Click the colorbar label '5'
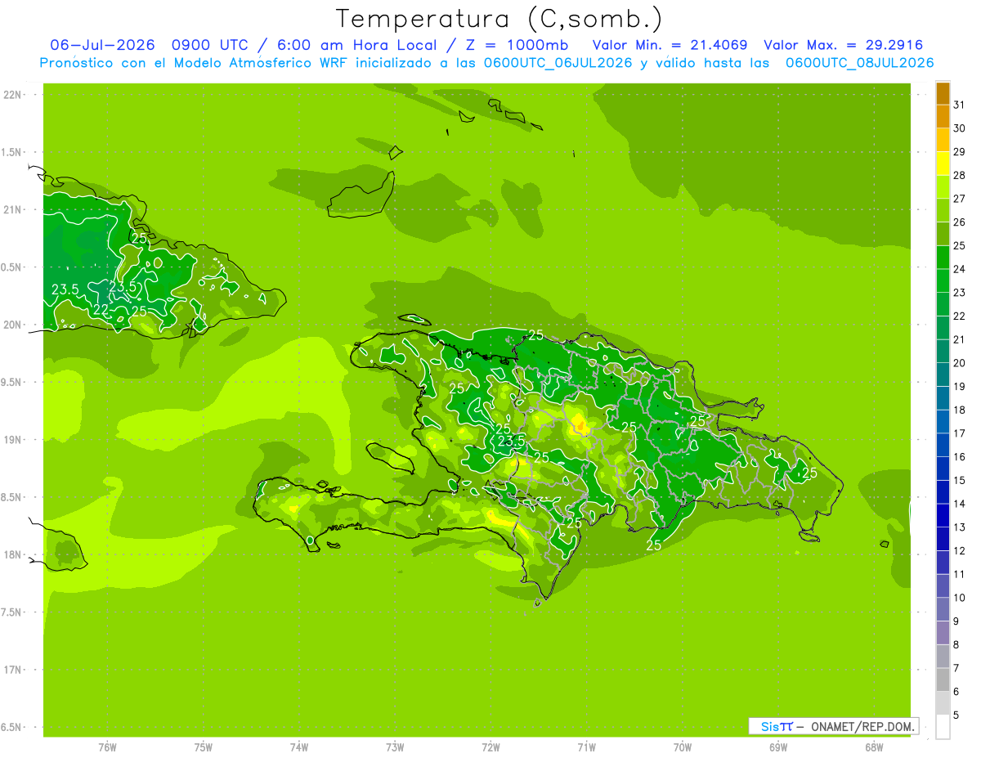 point(956,715)
